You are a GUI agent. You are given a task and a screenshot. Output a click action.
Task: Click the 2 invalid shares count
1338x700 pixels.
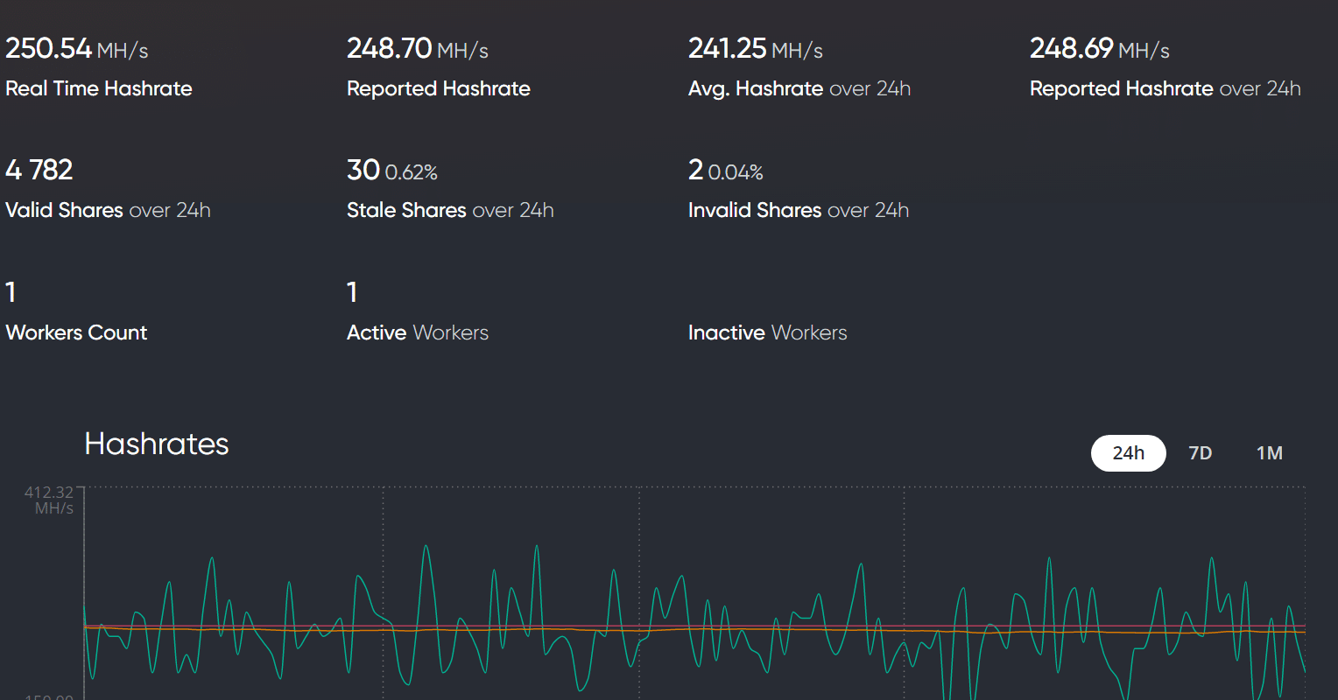(696, 170)
